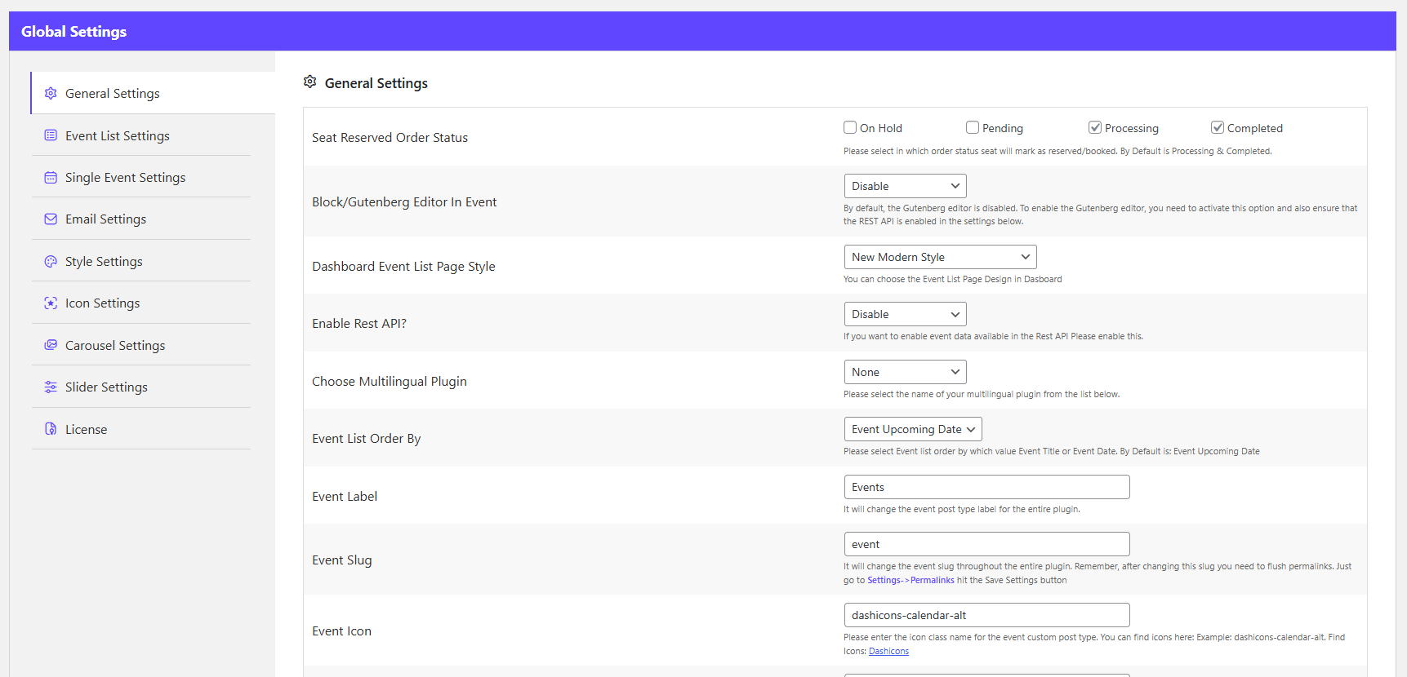Viewport: 1407px width, 677px height.
Task: Toggle the Completed order status checkbox
Action: [x=1218, y=127]
